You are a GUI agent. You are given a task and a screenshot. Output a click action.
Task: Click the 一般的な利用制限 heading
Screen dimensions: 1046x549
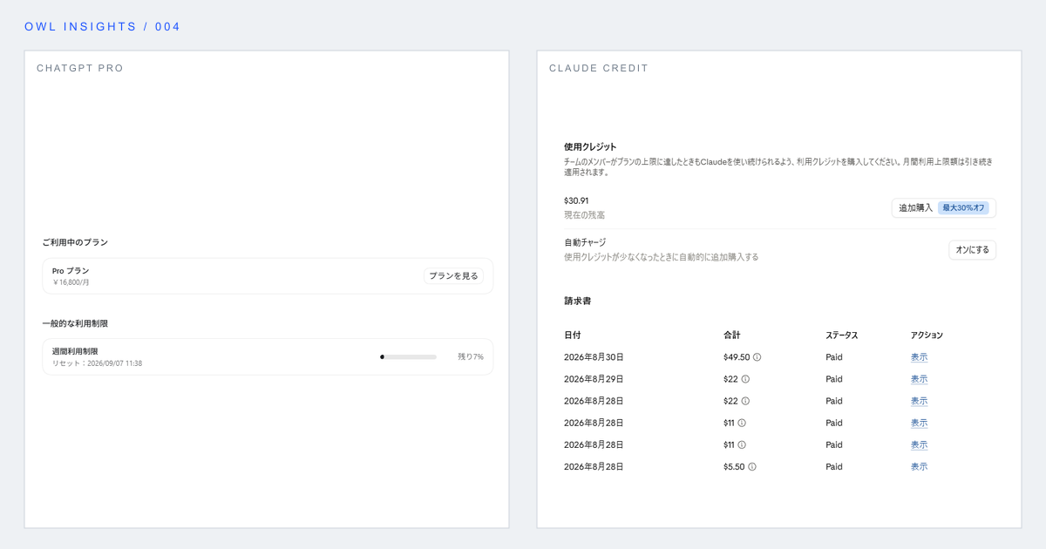pos(75,323)
